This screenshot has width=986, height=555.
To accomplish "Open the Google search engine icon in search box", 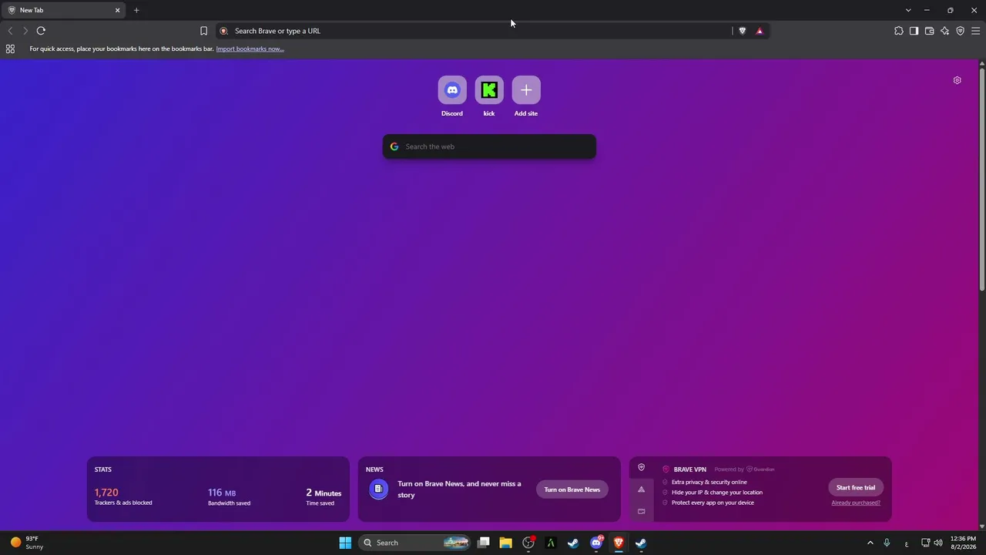I will [394, 146].
